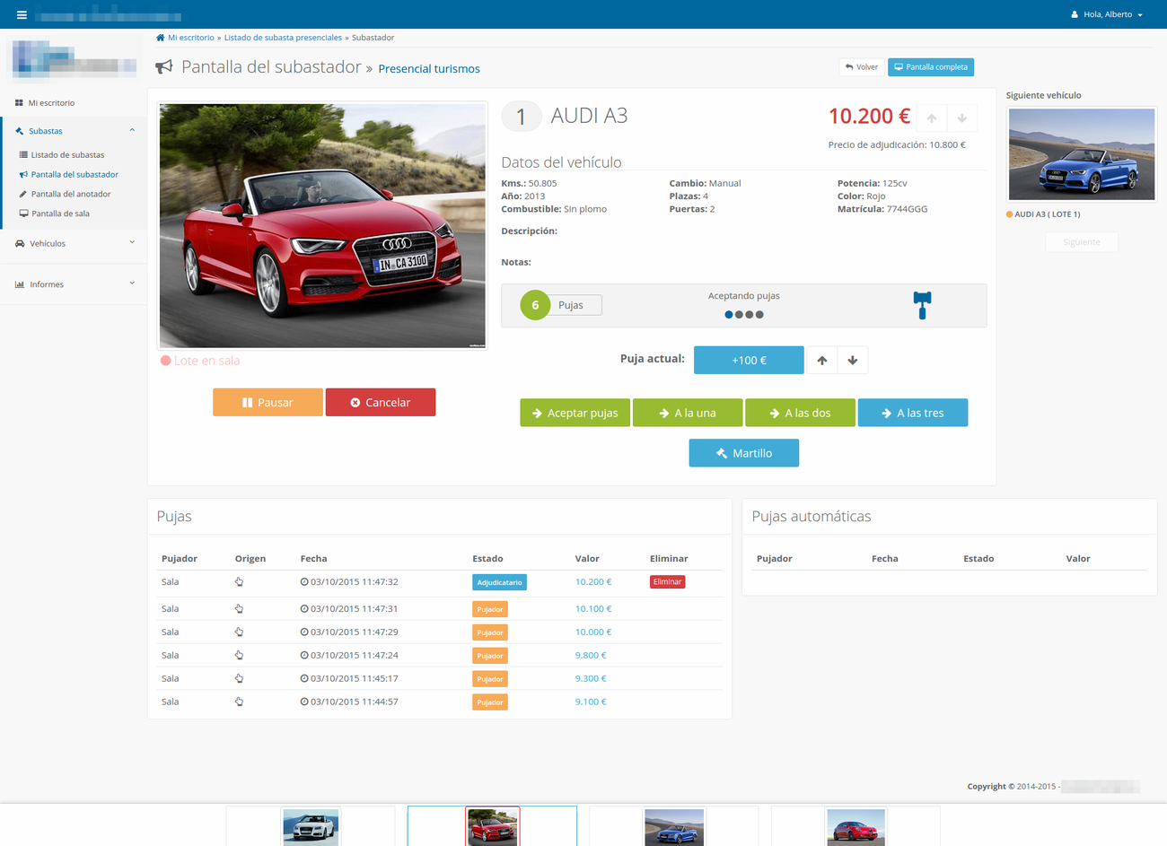The image size is (1167, 846).
Task: Select the red Audi thumbnail in the bottom strip
Action: 492,826
